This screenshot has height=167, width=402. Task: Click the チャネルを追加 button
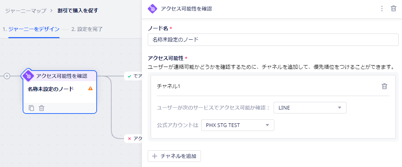[174, 156]
